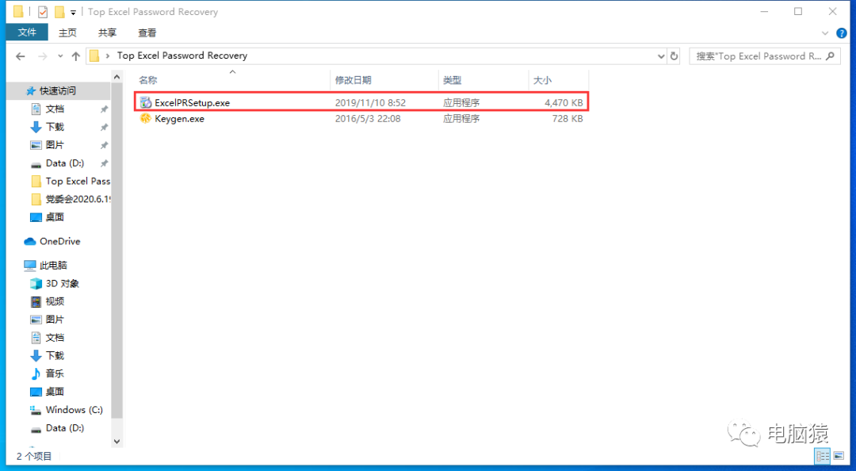The height and width of the screenshot is (471, 856).
Task: Open Data (D:) drive under 此电脑
Action: click(64, 427)
